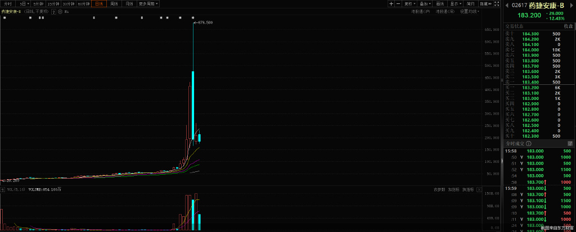
Task: Click 港股通(深) link
Action: (445, 12)
